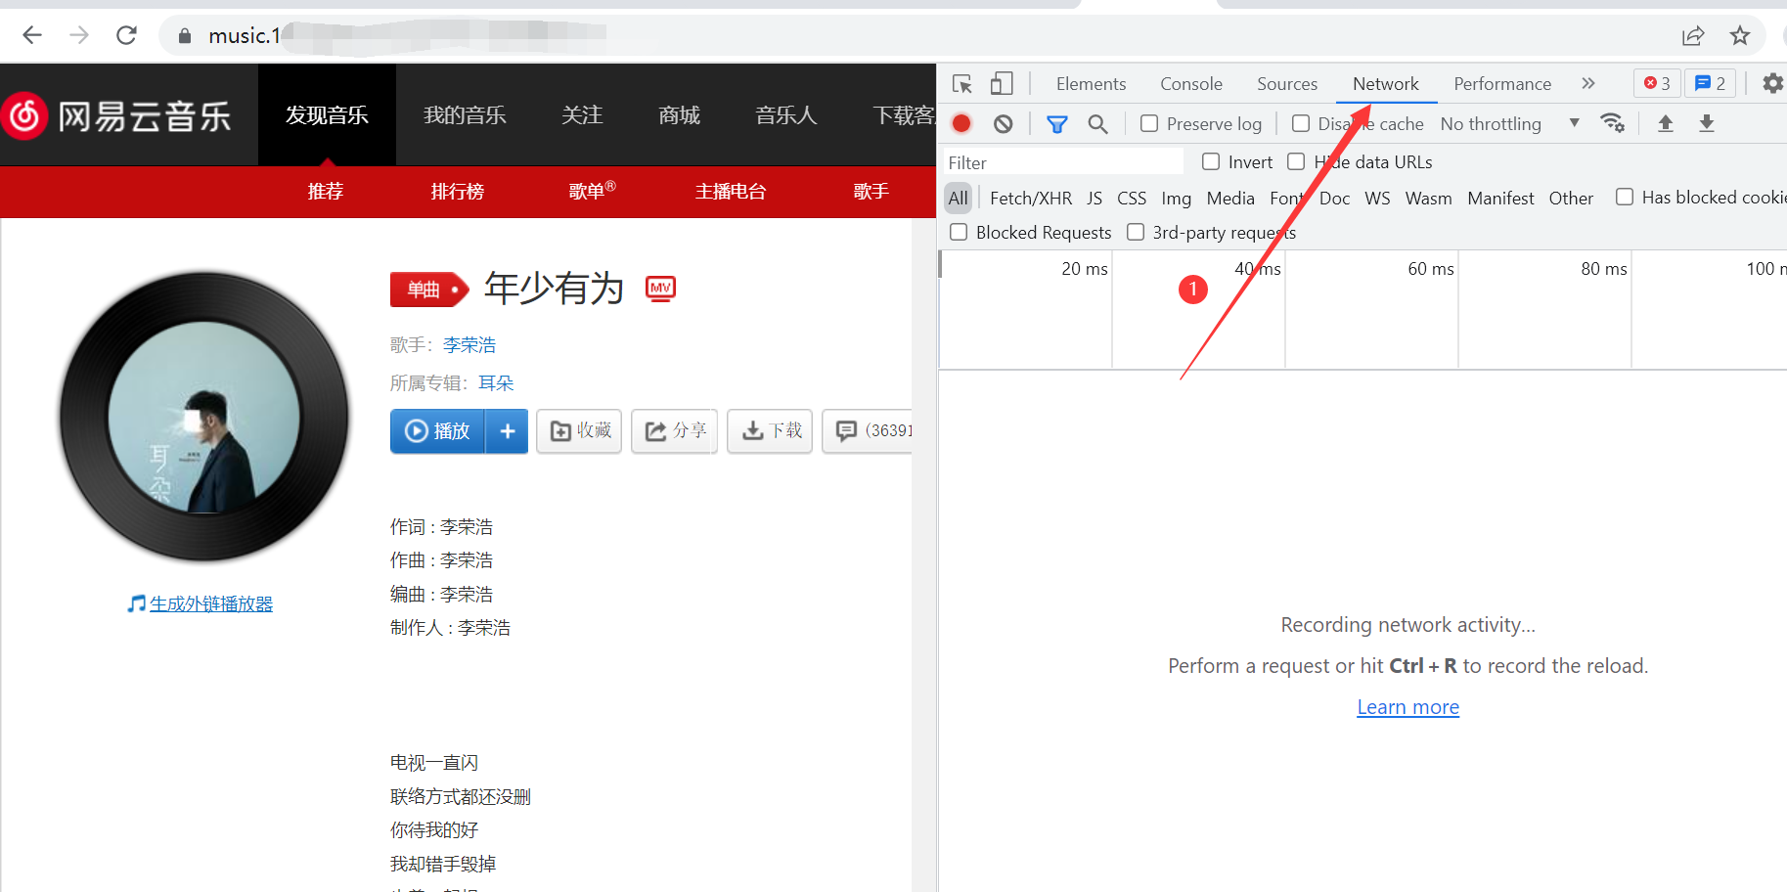Open network search magnifier icon

pyautogui.click(x=1098, y=124)
